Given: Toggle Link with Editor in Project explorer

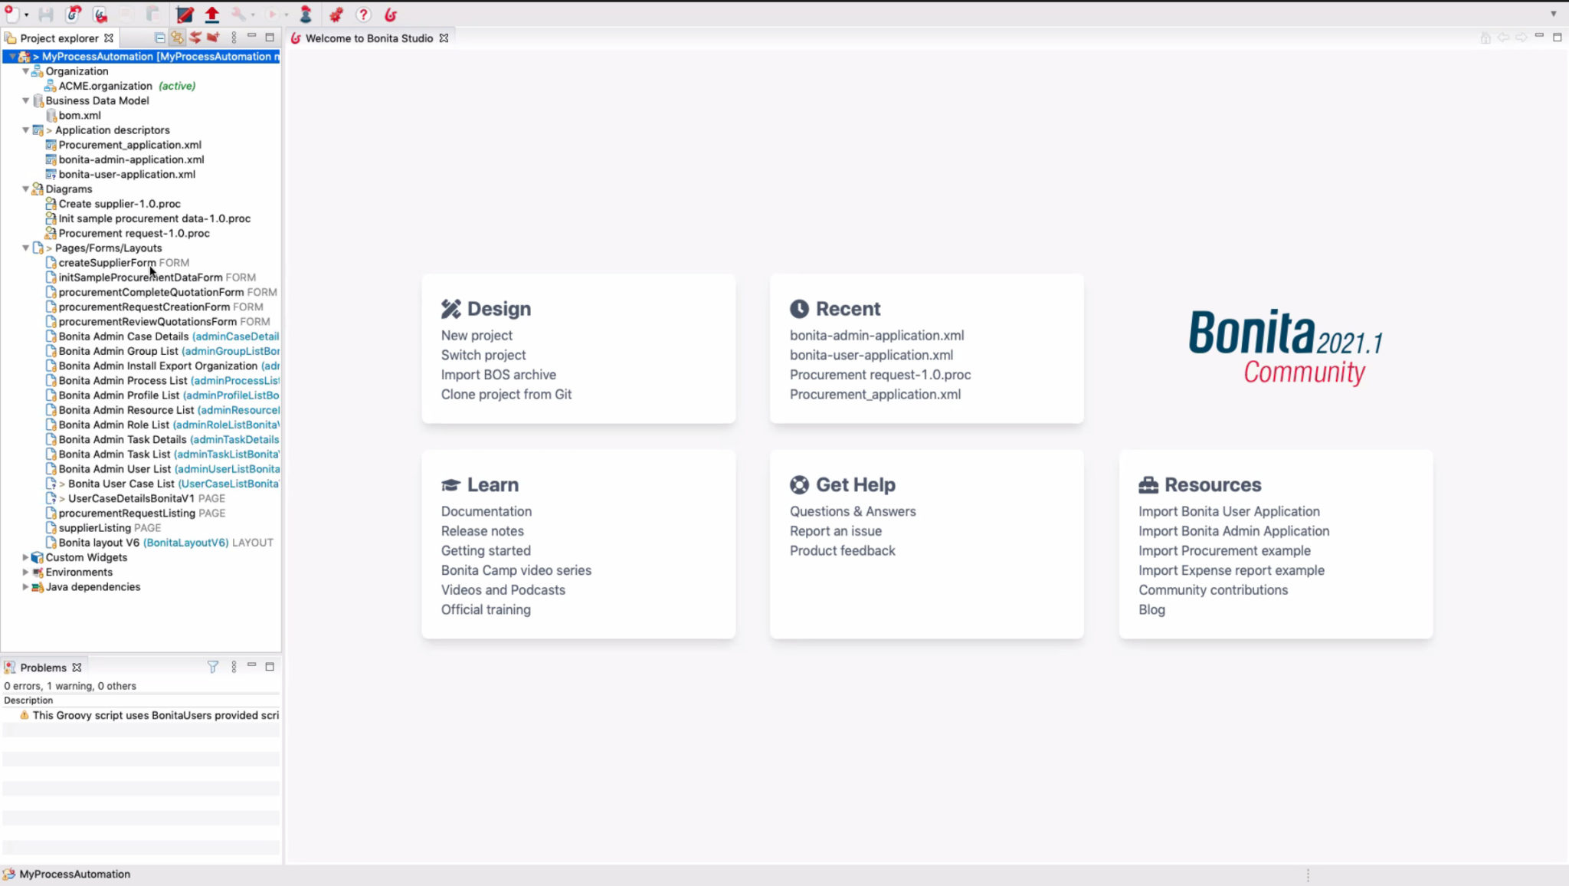Looking at the screenshot, I should [177, 36].
